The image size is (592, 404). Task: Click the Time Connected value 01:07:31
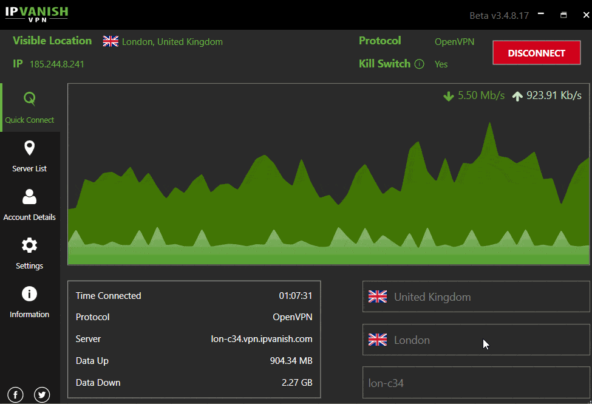coord(296,295)
